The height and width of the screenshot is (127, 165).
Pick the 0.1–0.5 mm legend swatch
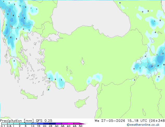[4, 124]
